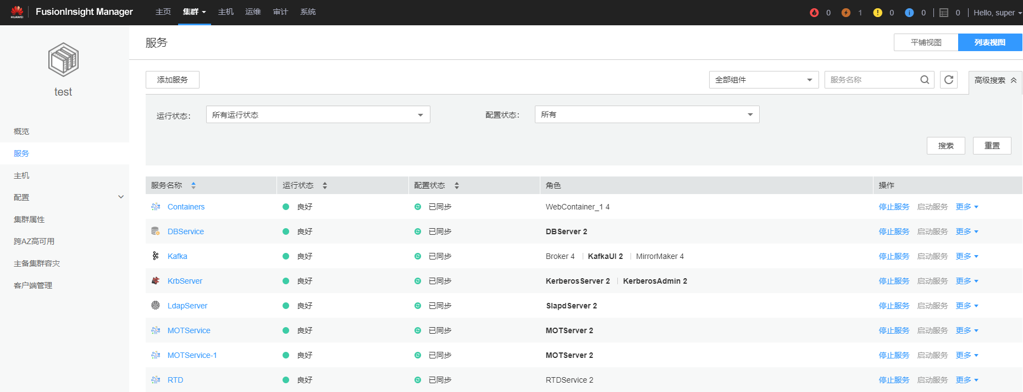Open the task list icon in top bar

(944, 13)
